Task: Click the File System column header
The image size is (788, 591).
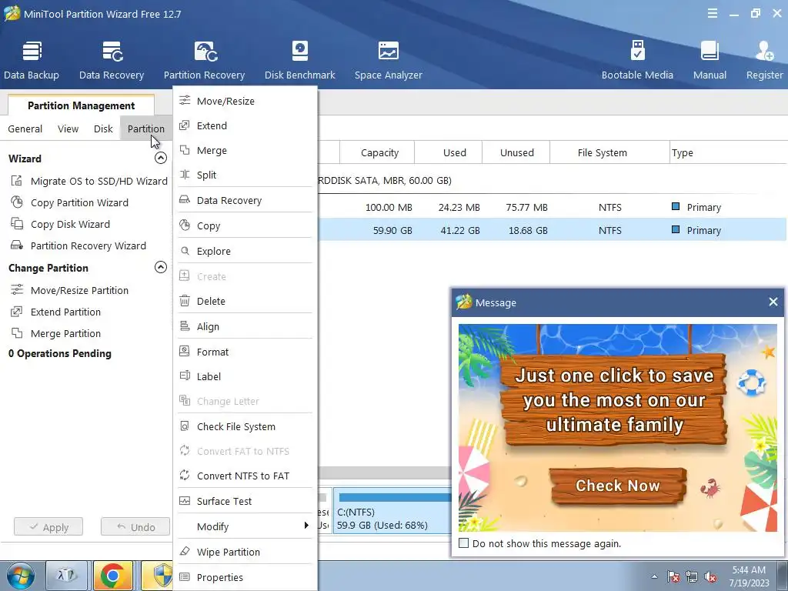Action: [x=602, y=153]
